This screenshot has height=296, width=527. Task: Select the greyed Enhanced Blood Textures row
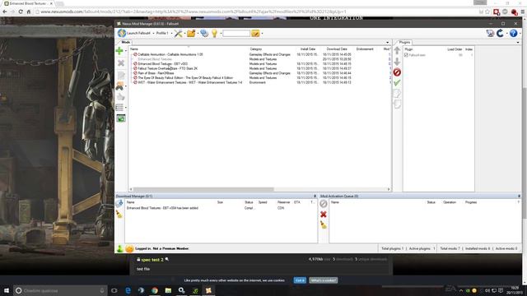coord(260,59)
